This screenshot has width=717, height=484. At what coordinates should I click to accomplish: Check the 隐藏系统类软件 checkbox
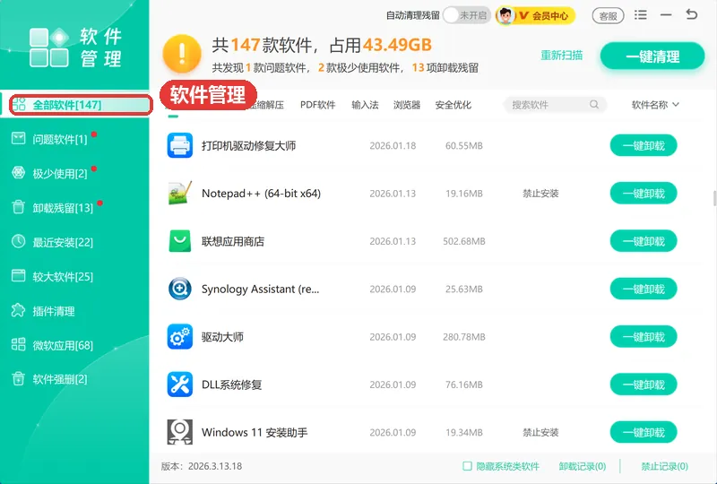(467, 466)
